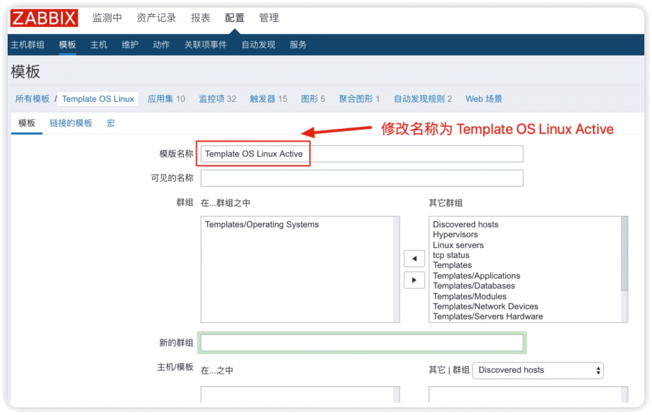The width and height of the screenshot is (652, 415).
Task: Click the Template OS Linux breadcrumb
Action: coord(98,99)
